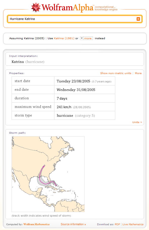Click the orange compute button in search box
Viewport: 149px width, 230px height.
pyautogui.click(x=138, y=19)
